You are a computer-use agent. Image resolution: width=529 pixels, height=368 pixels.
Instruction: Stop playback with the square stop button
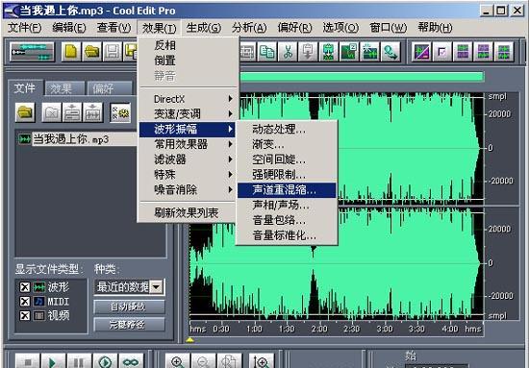coord(28,361)
